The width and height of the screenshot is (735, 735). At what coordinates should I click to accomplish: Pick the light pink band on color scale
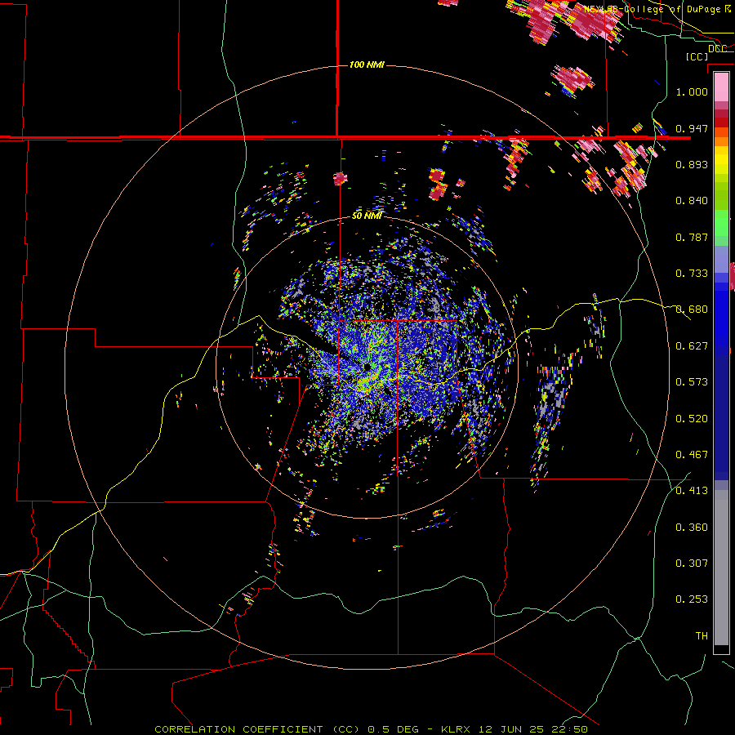tap(721, 87)
